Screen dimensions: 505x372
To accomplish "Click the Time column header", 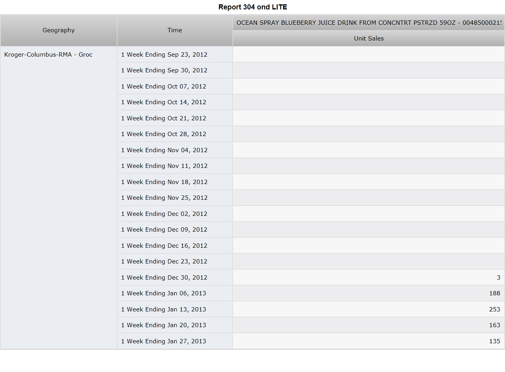I will (x=175, y=30).
